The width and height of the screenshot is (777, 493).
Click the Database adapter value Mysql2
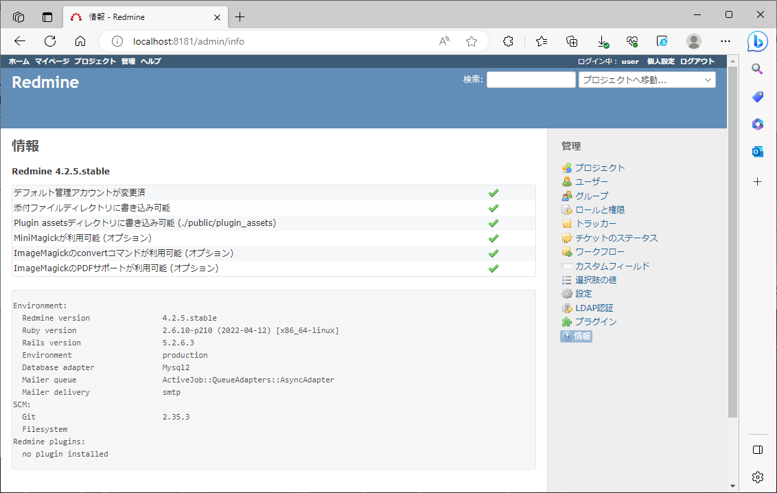[x=176, y=367]
